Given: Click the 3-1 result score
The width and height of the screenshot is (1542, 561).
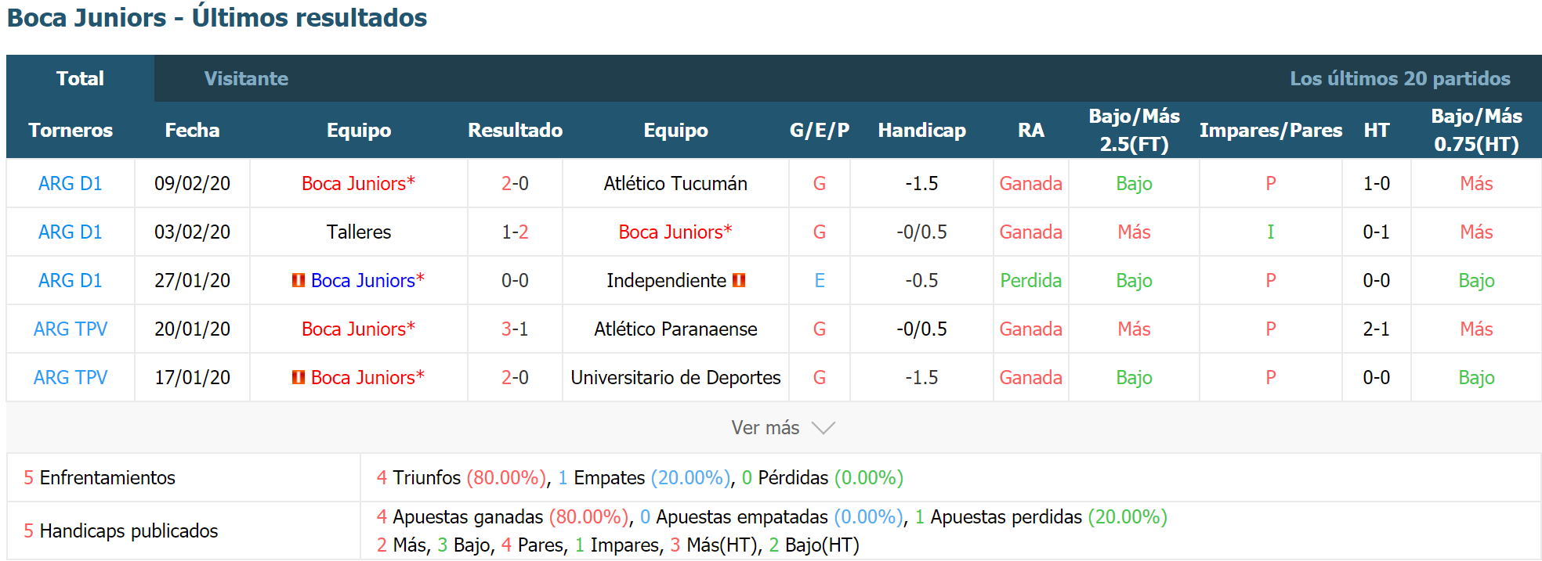Looking at the screenshot, I should point(515,329).
